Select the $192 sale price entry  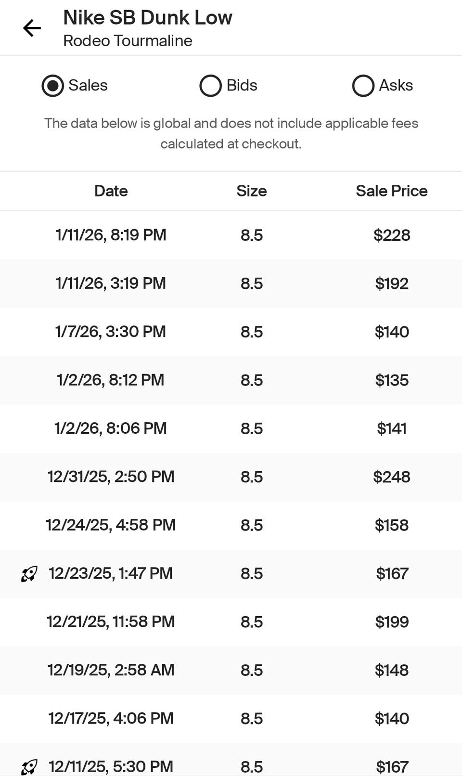(x=392, y=284)
